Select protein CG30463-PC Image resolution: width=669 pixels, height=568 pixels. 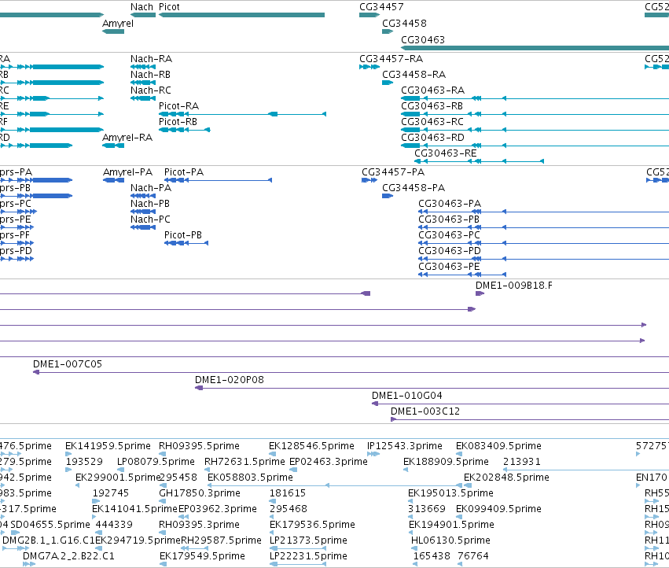[449, 235]
